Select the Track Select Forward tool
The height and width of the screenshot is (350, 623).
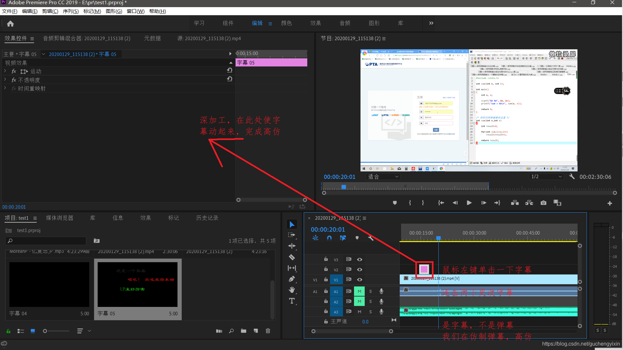click(292, 235)
